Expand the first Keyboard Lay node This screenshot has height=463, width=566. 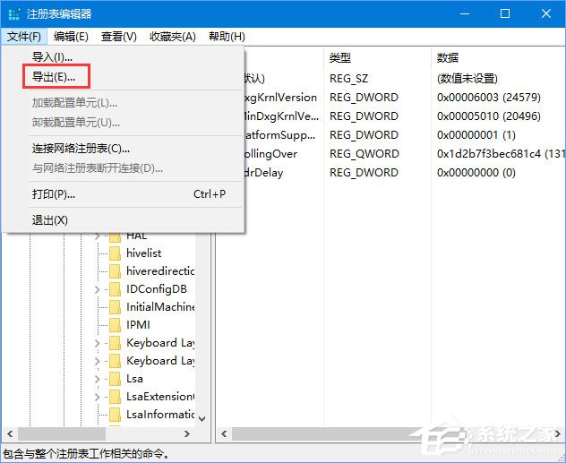click(97, 343)
